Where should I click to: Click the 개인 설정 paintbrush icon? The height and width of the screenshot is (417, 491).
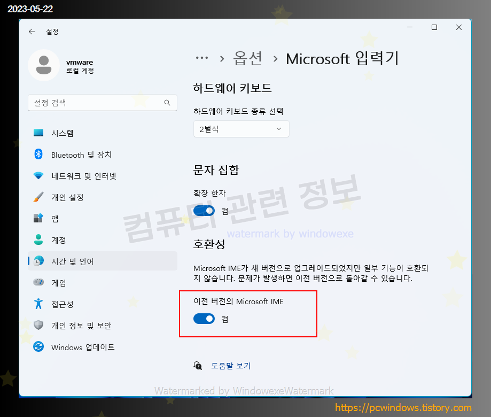(x=38, y=197)
